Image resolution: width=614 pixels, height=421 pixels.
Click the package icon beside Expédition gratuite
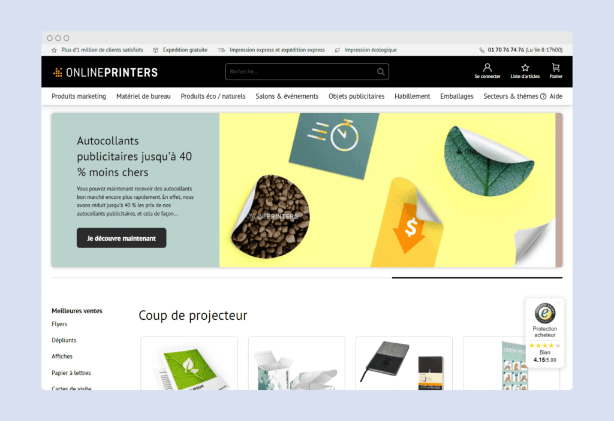pyautogui.click(x=155, y=50)
